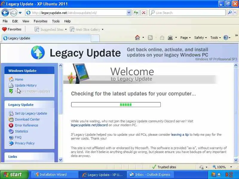Switch to Inbox - Outlook Express taskbar item
The width and height of the screenshot is (239, 179).
(150, 175)
